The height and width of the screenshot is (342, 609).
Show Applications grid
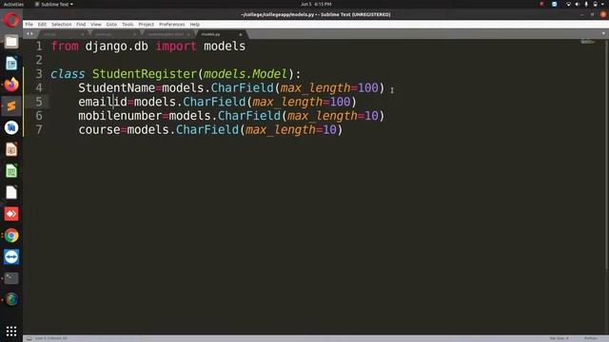(11, 331)
